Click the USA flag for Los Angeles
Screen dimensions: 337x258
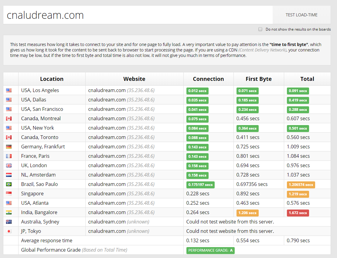(9, 91)
